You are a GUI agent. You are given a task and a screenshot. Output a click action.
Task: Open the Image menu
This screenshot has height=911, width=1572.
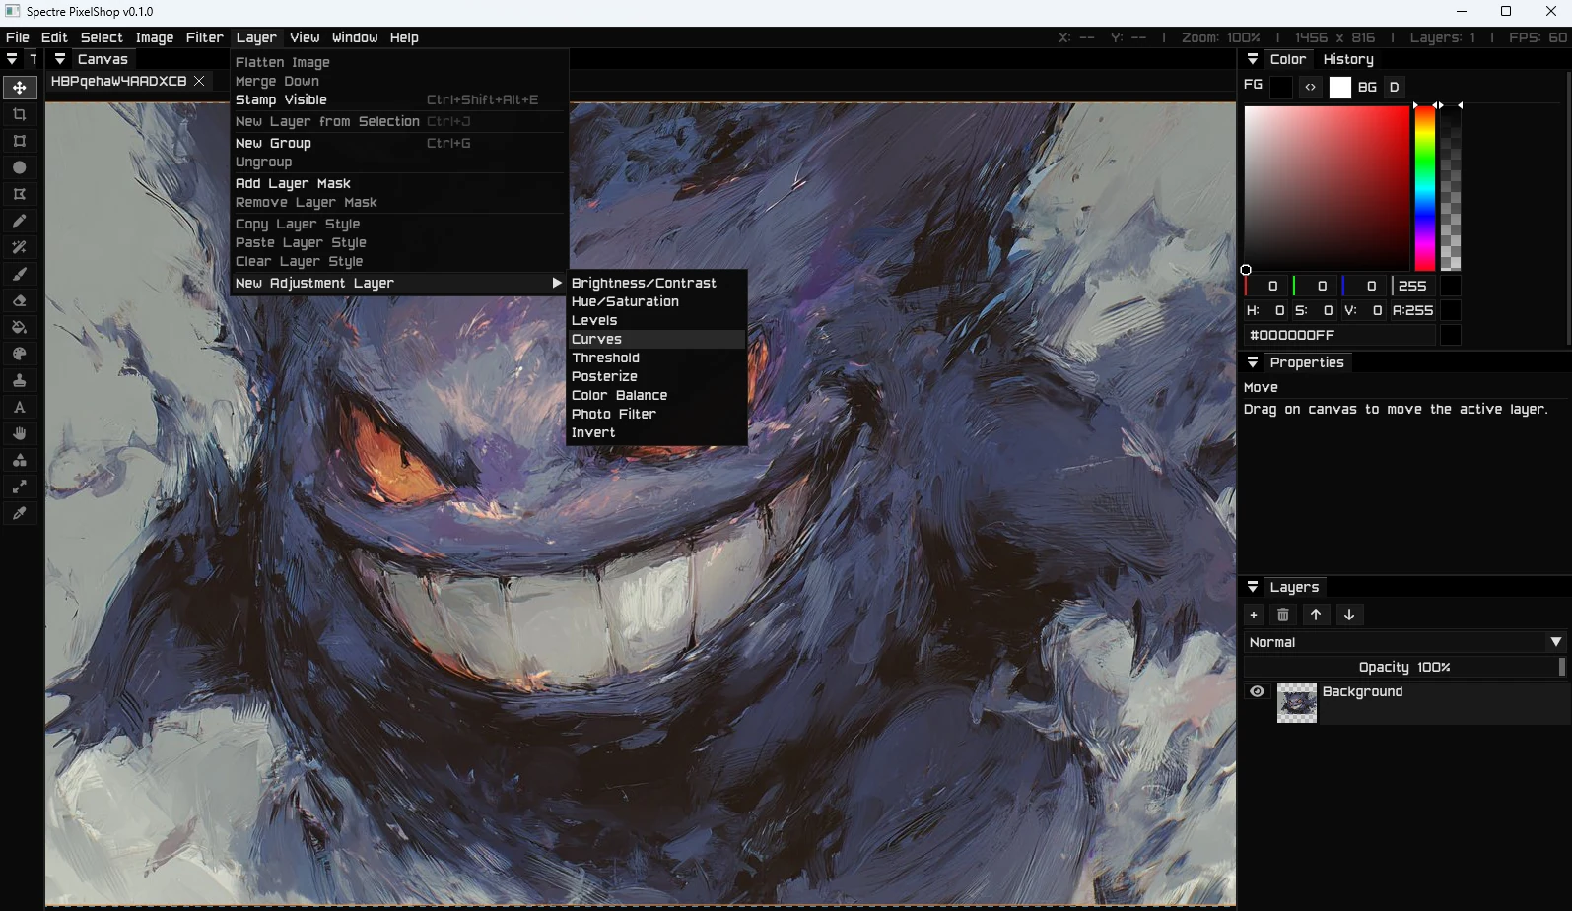tap(155, 37)
